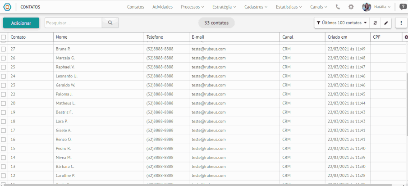Click the pencil edit filter icon
This screenshot has width=408, height=186.
pyautogui.click(x=386, y=23)
